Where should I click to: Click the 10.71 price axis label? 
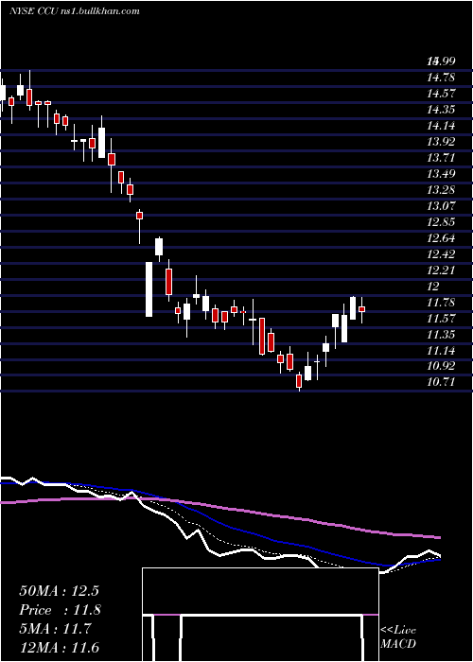tap(441, 382)
